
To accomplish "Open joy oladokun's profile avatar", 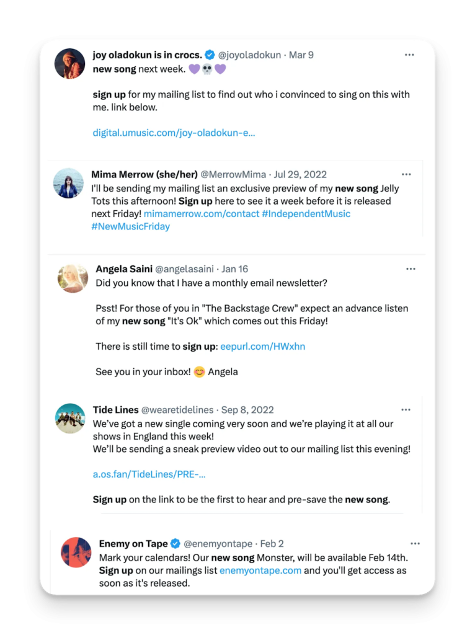I will tap(69, 63).
